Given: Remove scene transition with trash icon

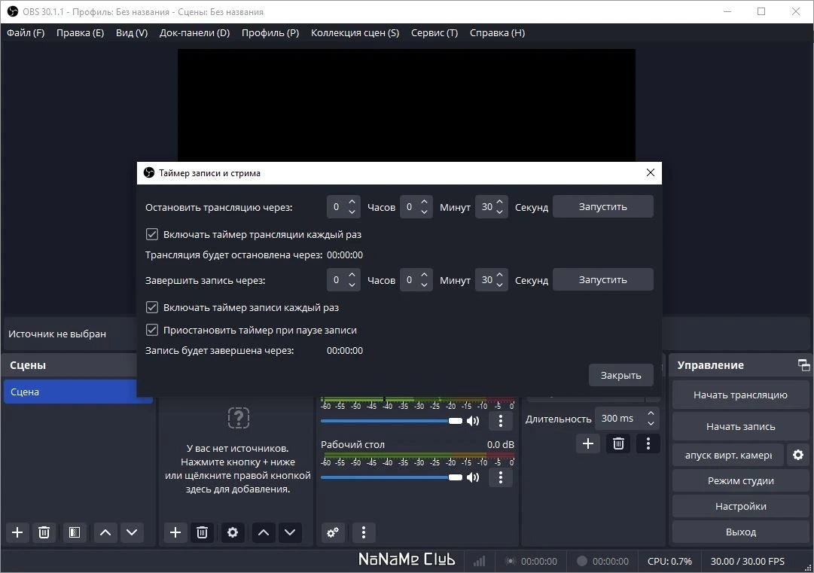Looking at the screenshot, I should pyautogui.click(x=618, y=443).
